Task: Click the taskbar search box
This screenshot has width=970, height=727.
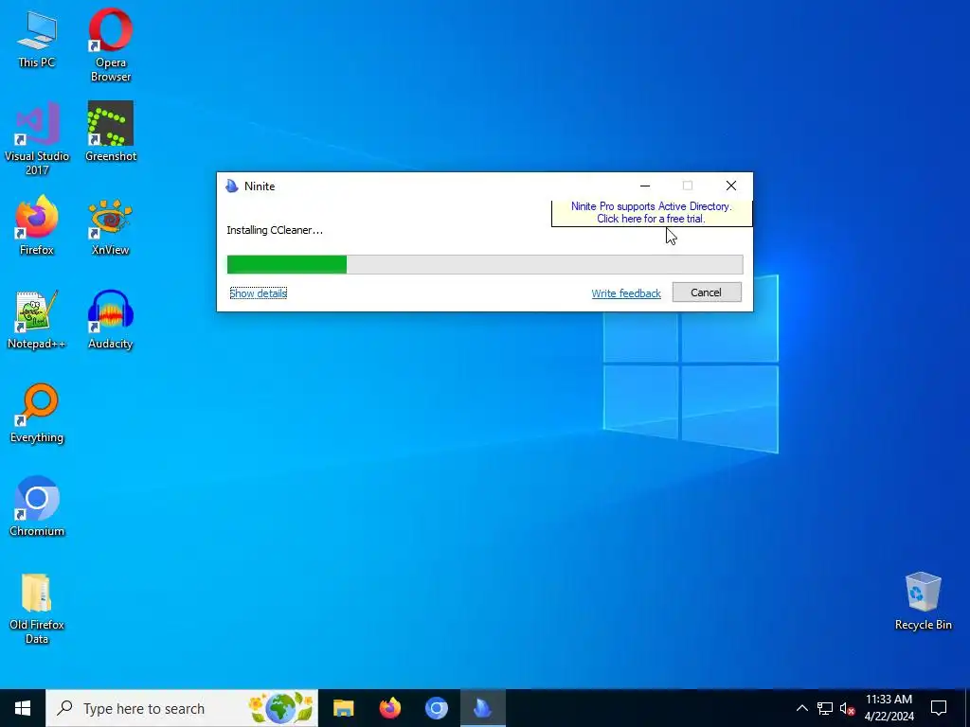Action: (182, 708)
